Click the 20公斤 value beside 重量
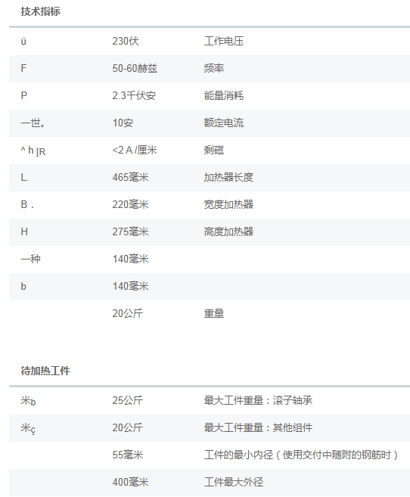Viewport: 410px width, 497px height. point(127,314)
